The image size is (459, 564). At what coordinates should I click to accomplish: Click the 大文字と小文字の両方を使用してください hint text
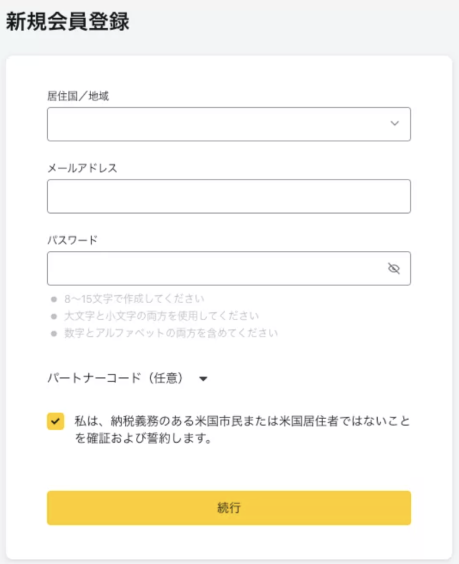tap(161, 316)
